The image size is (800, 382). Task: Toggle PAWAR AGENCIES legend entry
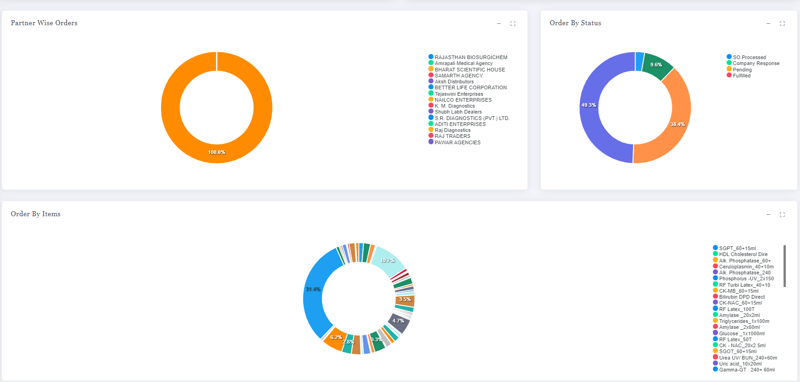455,142
